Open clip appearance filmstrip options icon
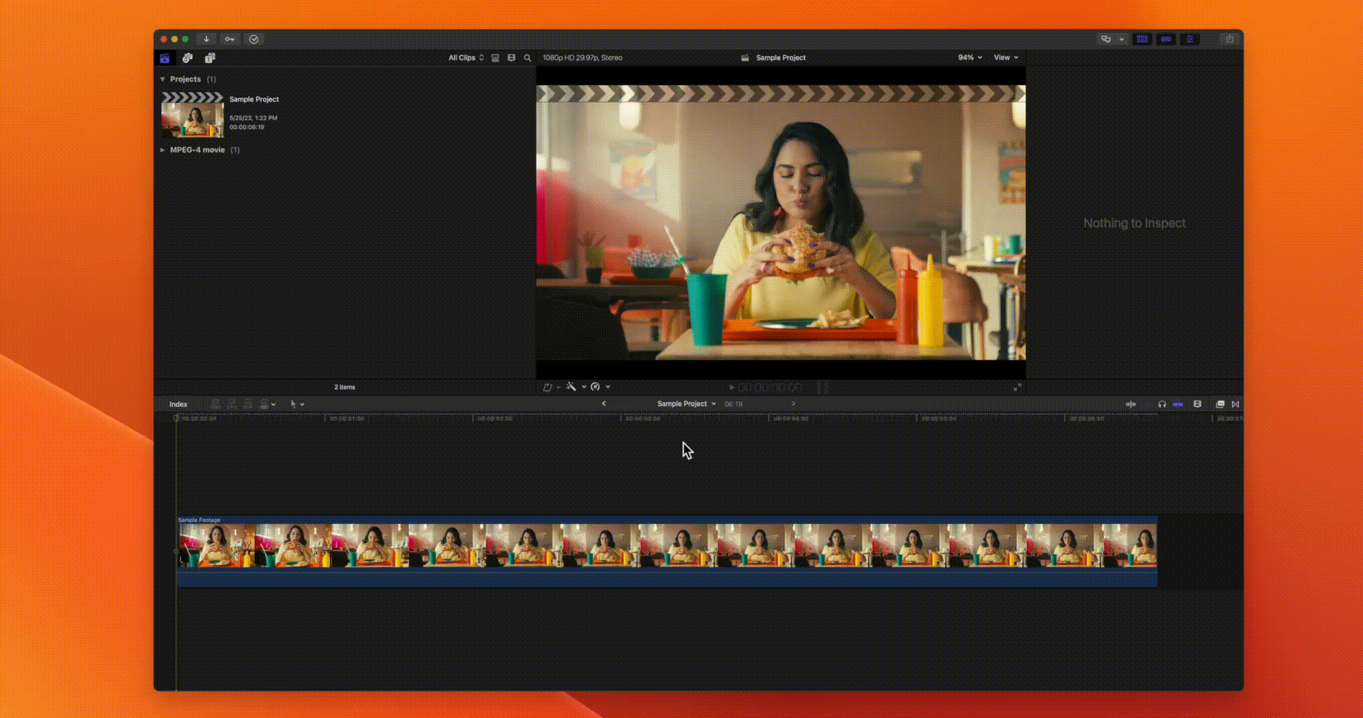Screen dimensions: 1363x718 click(x=511, y=58)
